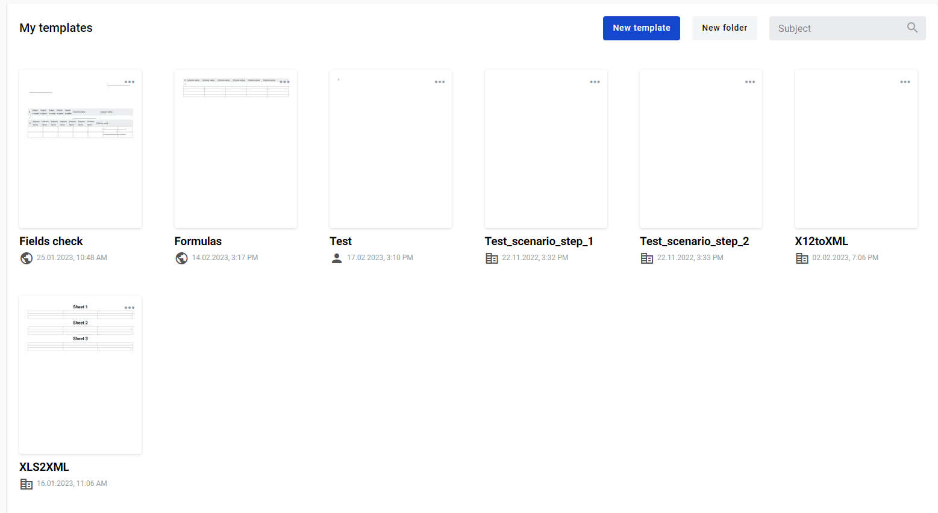This screenshot has height=513, width=938.
Task: Click globe icon under Fields check
Action: pyautogui.click(x=27, y=258)
